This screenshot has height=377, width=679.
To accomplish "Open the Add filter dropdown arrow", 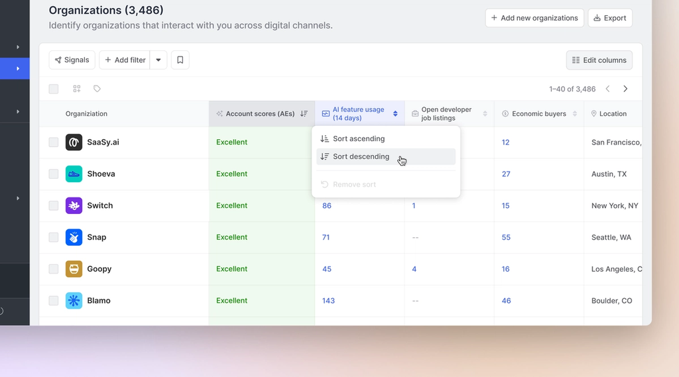I will [158, 60].
